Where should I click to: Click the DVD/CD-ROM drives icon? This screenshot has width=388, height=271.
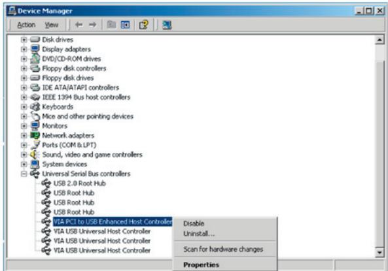(x=35, y=59)
